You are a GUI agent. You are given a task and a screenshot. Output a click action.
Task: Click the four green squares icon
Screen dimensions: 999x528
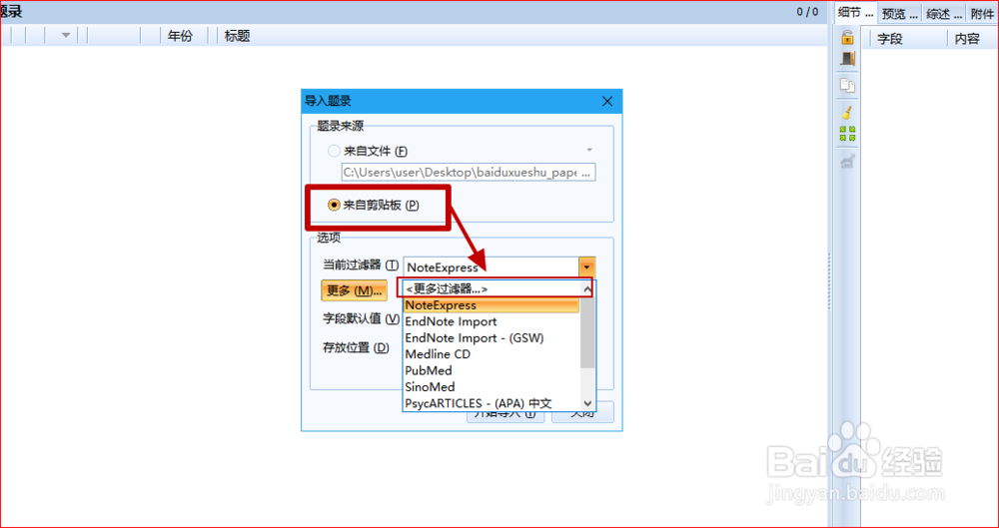pyautogui.click(x=847, y=133)
